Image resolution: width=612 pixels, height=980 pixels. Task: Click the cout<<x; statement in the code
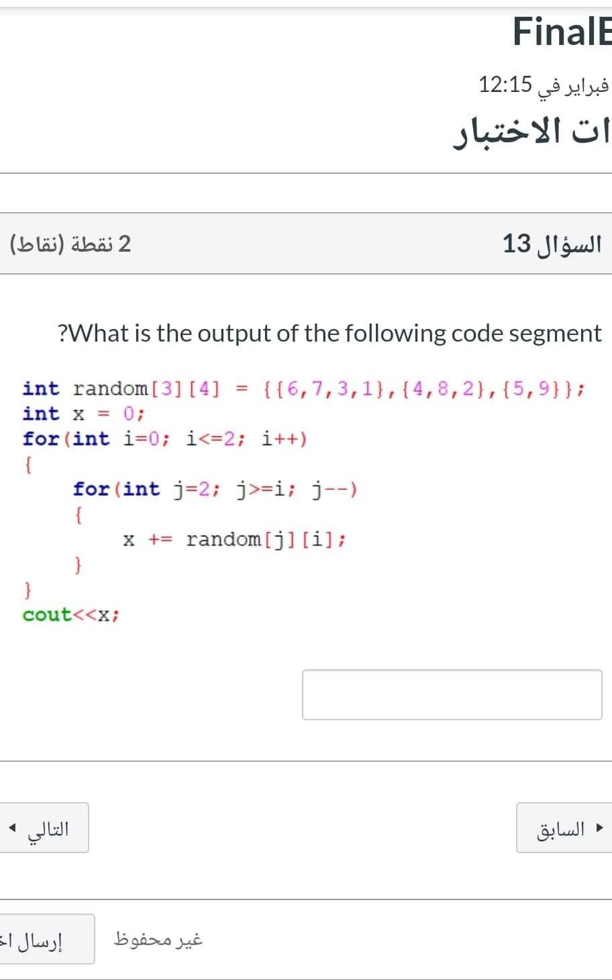pos(70,614)
